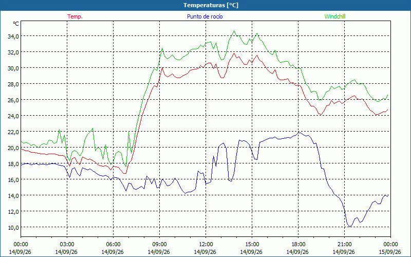This screenshot has width=411, height=257.
Task: Click the 34,0 y-axis value
Action: (13, 36)
